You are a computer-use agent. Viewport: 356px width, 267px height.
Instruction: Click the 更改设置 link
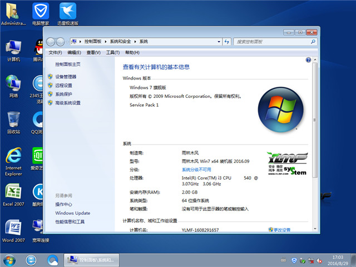[282, 230]
